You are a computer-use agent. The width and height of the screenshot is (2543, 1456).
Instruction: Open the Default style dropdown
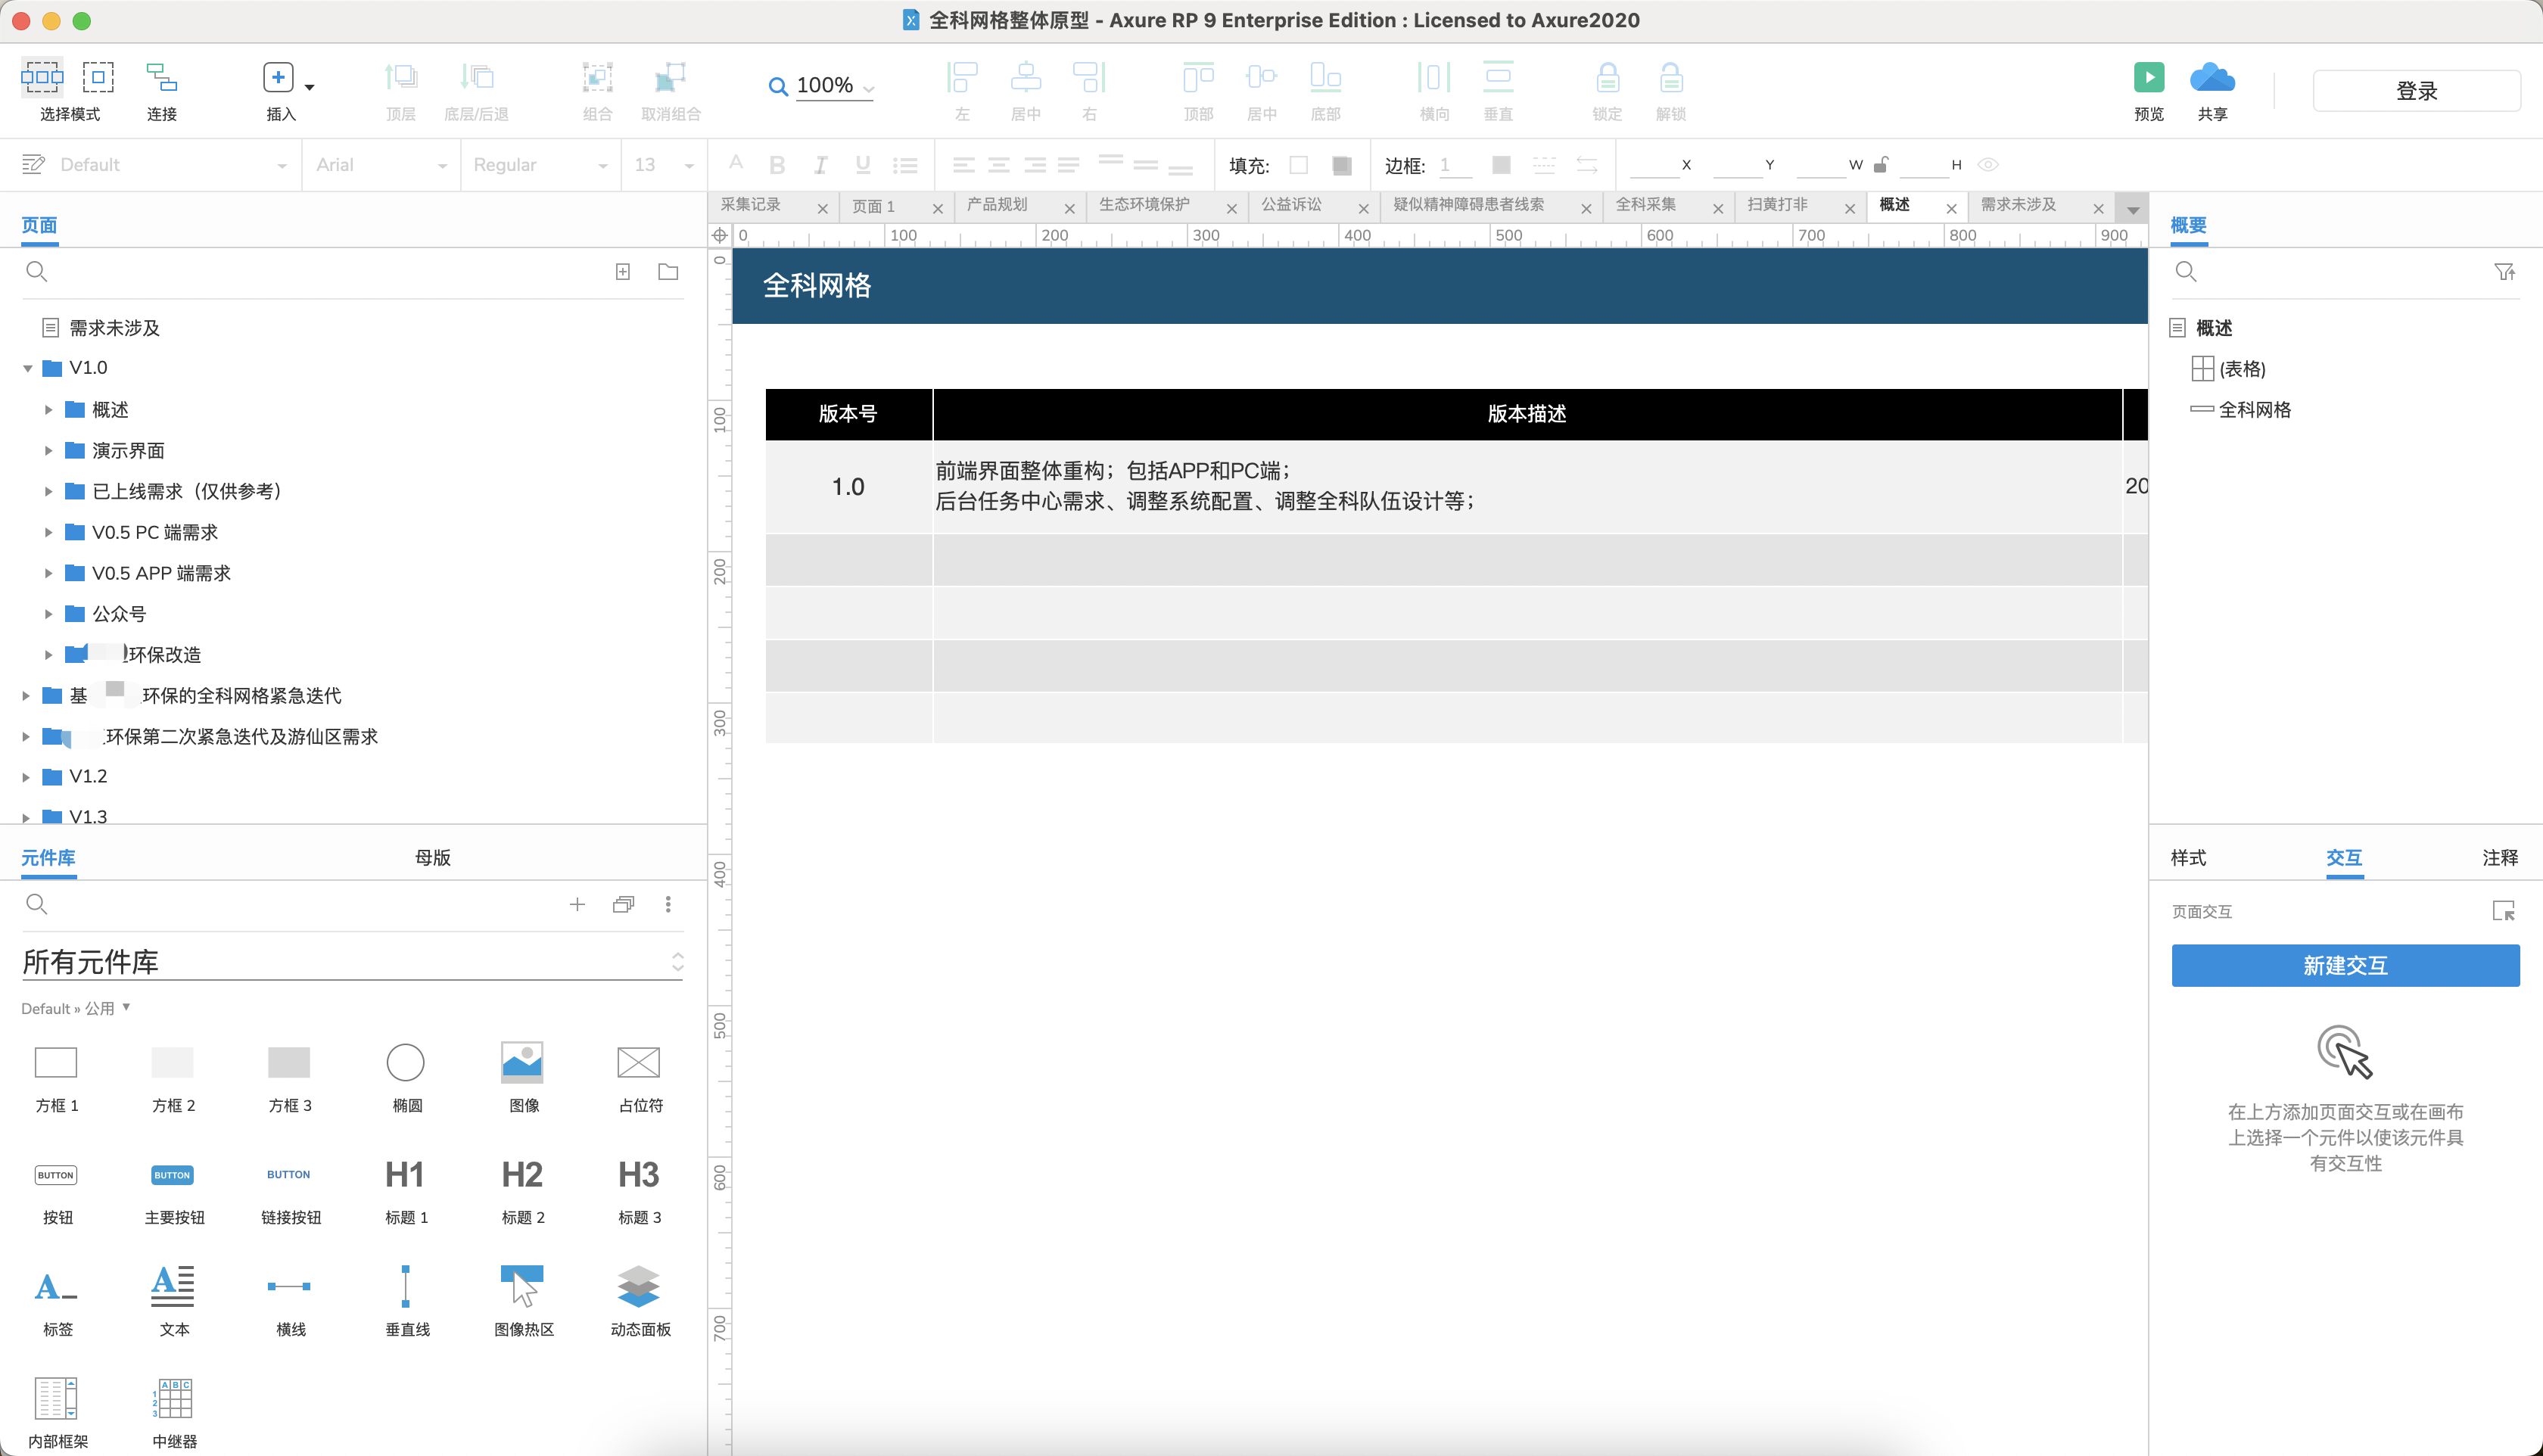click(282, 166)
